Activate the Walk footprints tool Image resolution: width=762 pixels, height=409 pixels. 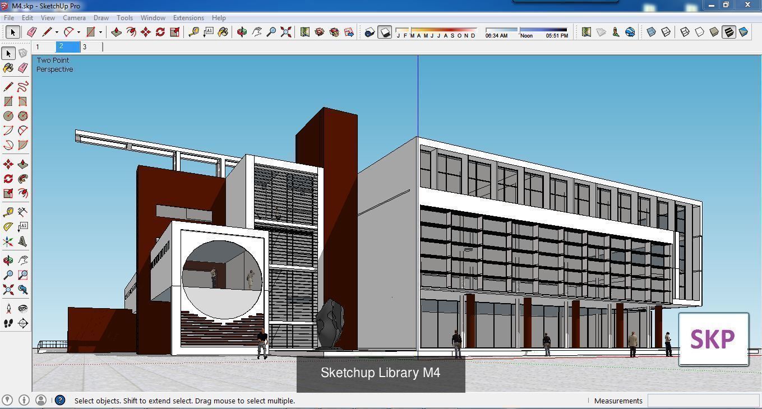point(8,323)
